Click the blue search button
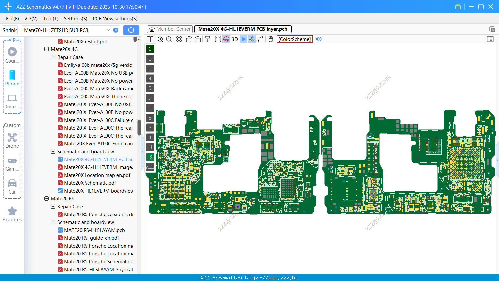 point(131,30)
